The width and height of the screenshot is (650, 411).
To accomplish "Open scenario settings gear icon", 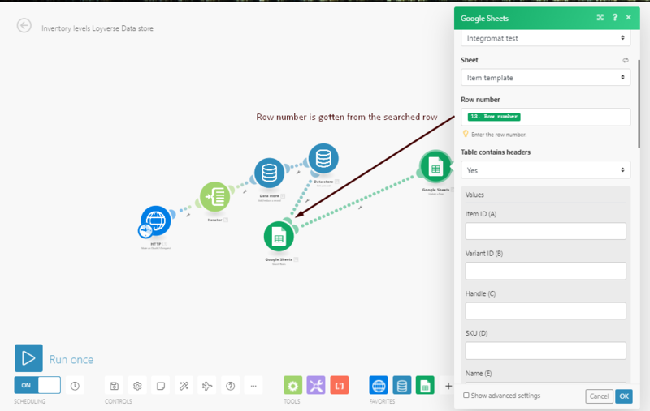I will click(x=138, y=386).
